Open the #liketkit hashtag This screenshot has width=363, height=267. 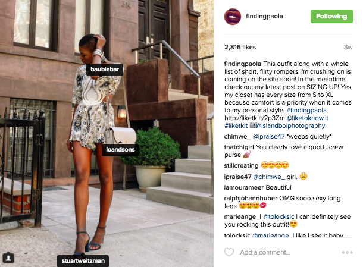(x=236, y=125)
